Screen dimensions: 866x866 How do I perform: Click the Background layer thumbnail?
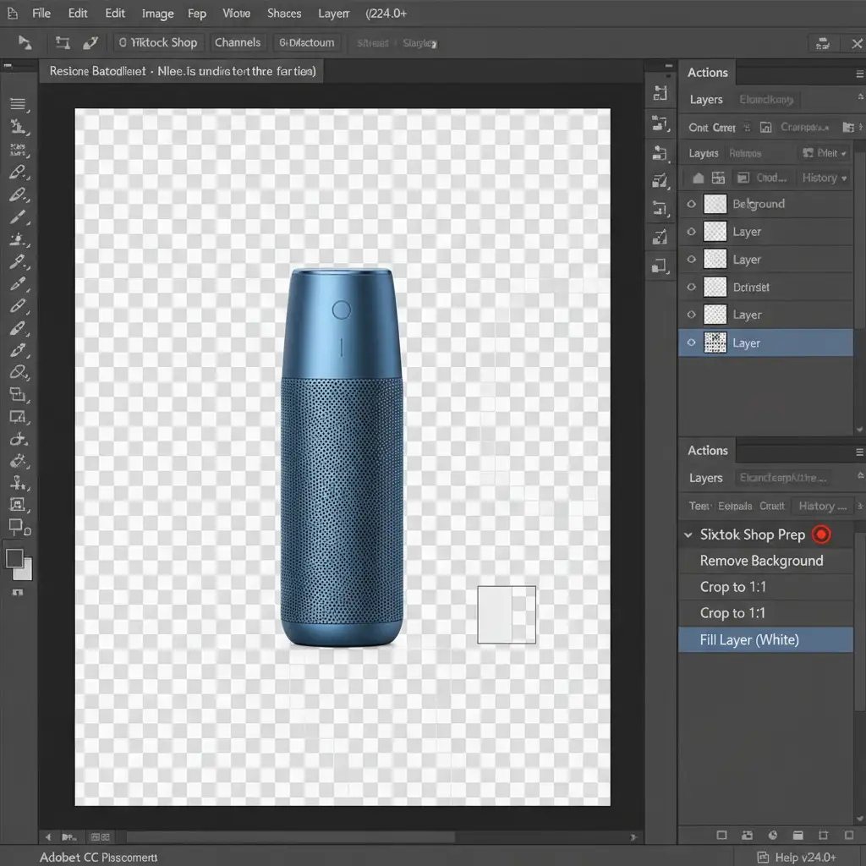(x=715, y=204)
